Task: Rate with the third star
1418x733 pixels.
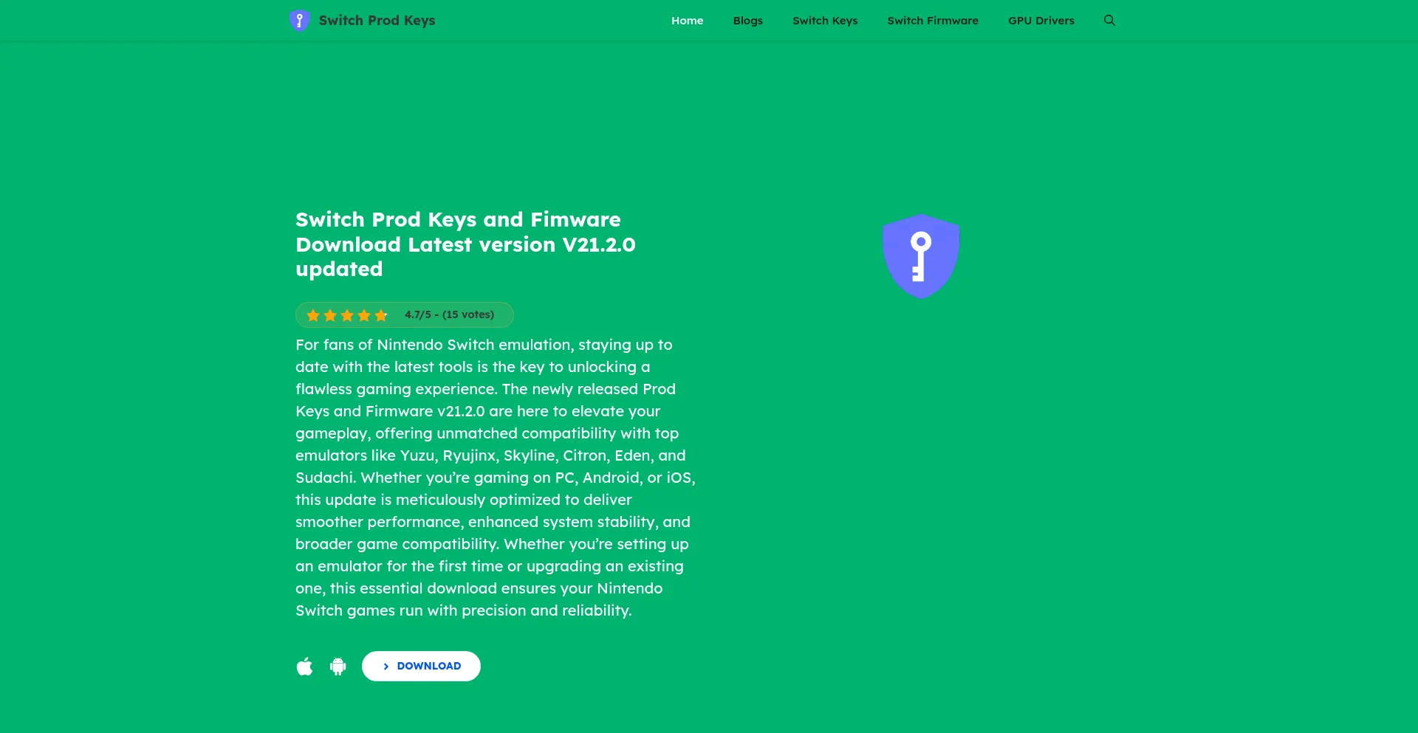Action: click(x=347, y=315)
